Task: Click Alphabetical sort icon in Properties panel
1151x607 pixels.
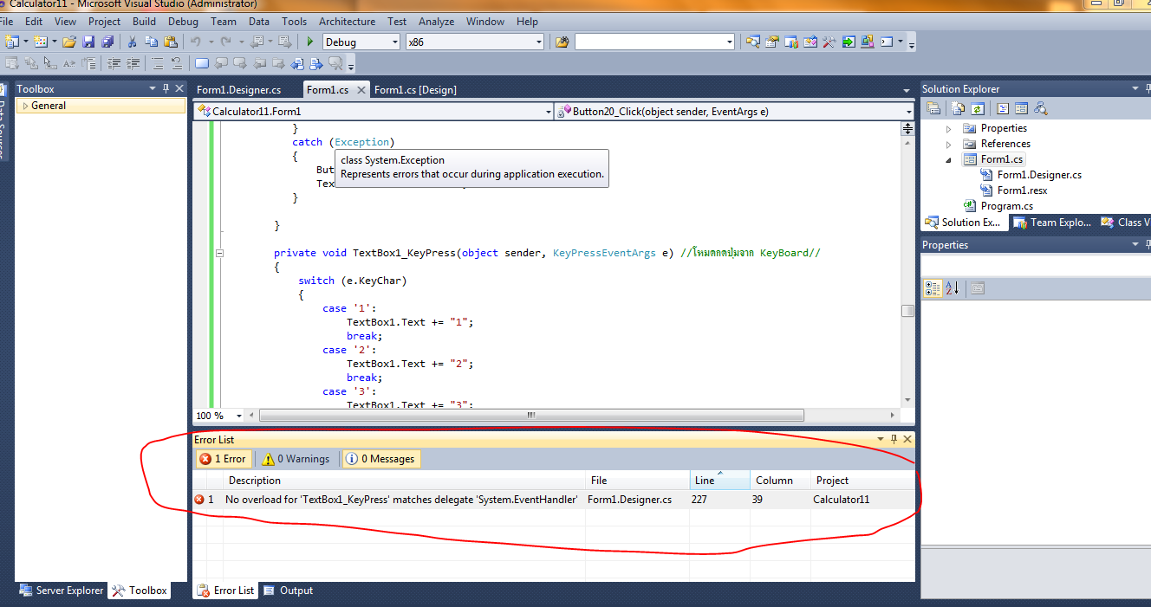Action: click(953, 288)
